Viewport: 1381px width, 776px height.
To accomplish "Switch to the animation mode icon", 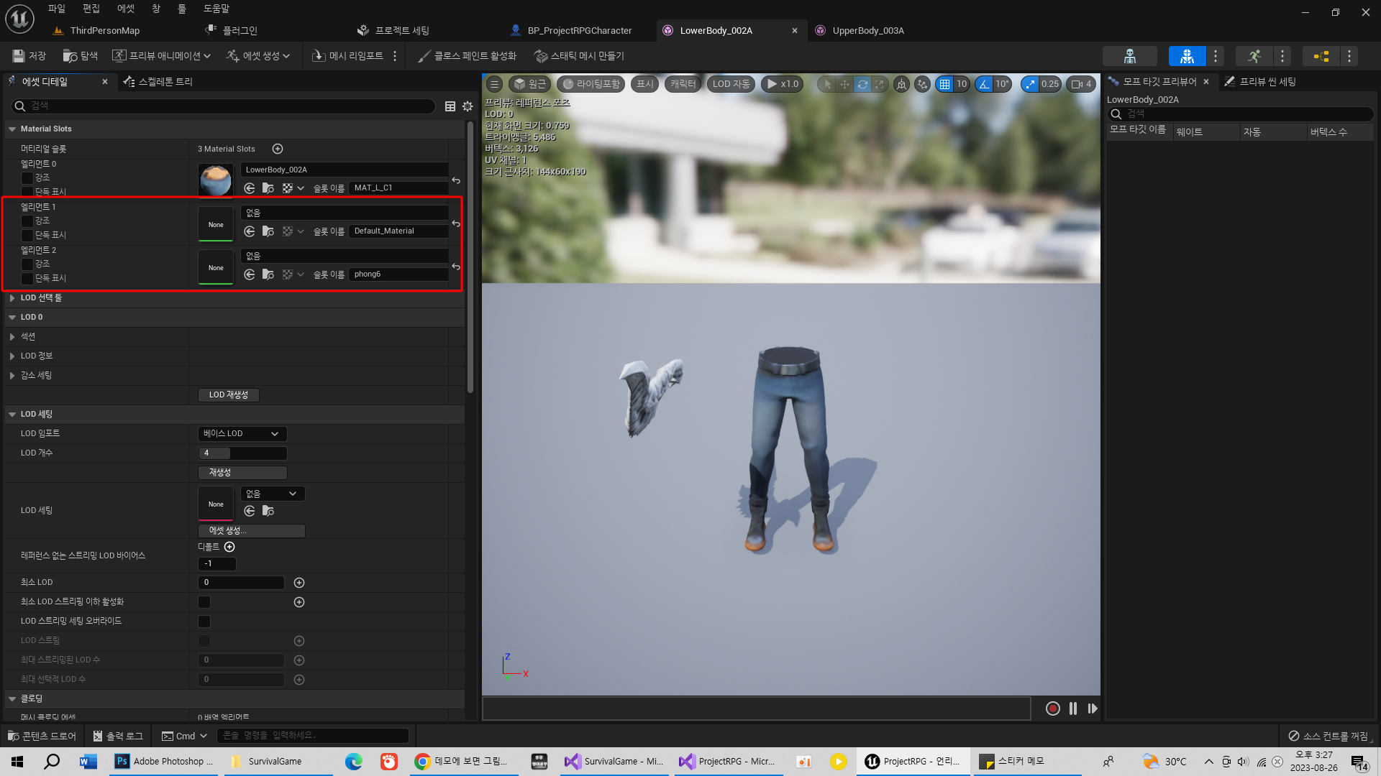I will point(1254,56).
